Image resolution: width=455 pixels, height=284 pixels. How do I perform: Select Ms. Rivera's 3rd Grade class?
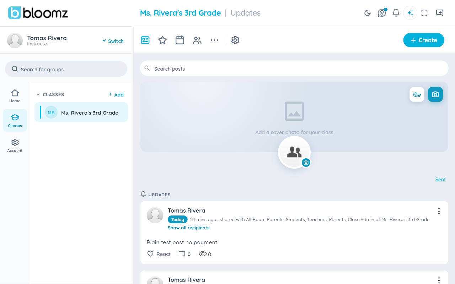(x=81, y=113)
